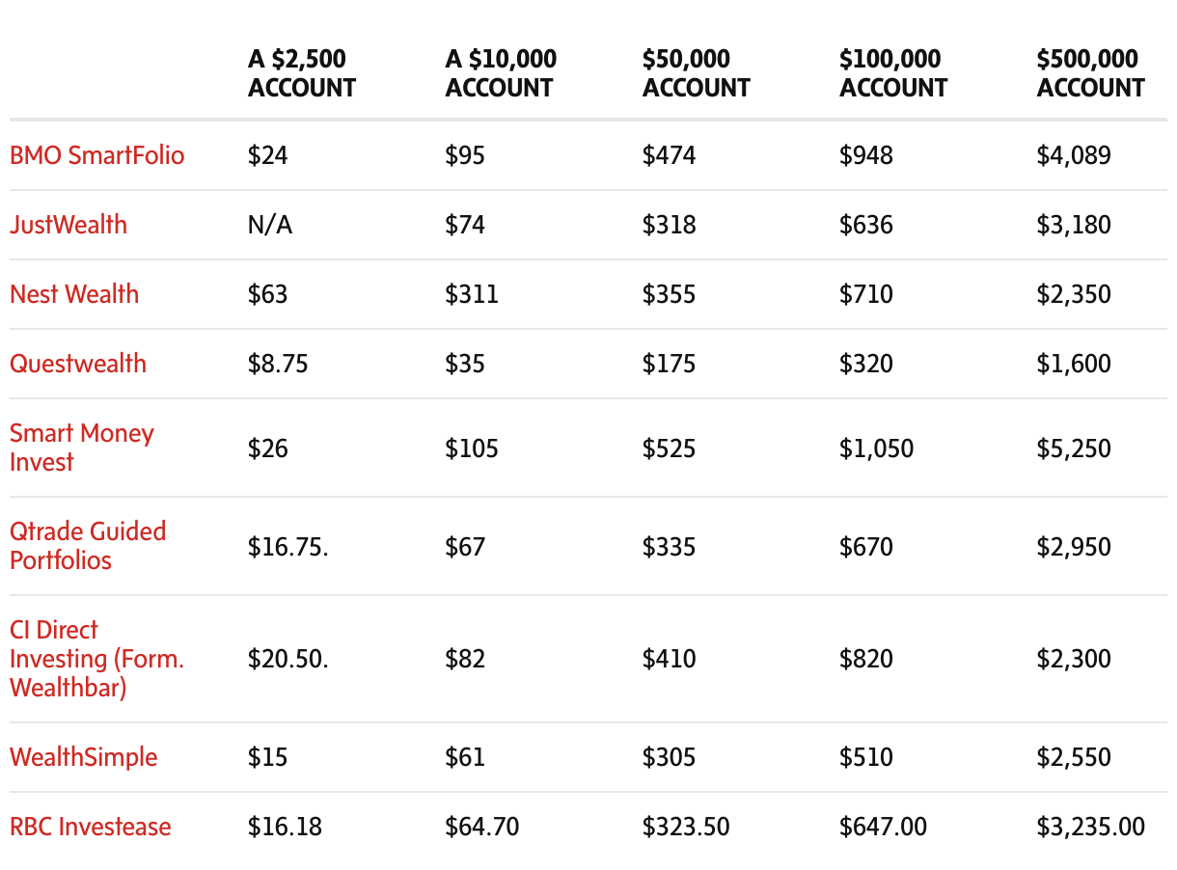Select the "A $10,000 Account" column header
The height and width of the screenshot is (870, 1177).
[x=501, y=73]
